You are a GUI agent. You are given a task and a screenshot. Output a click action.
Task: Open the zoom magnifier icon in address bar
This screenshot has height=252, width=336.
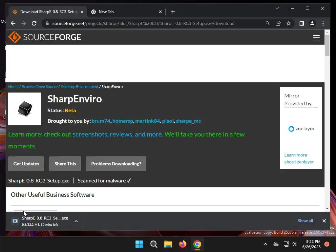[x=268, y=23]
